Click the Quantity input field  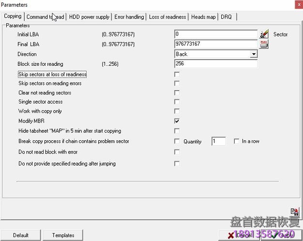218,141
